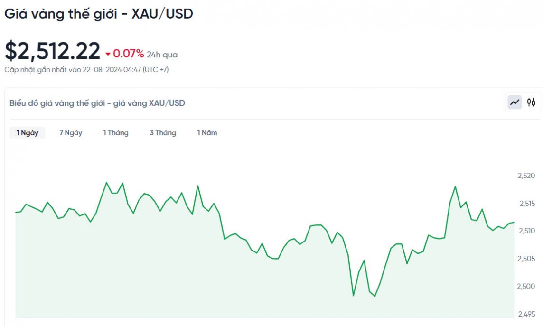Click the 2,505 axis label

(527, 259)
